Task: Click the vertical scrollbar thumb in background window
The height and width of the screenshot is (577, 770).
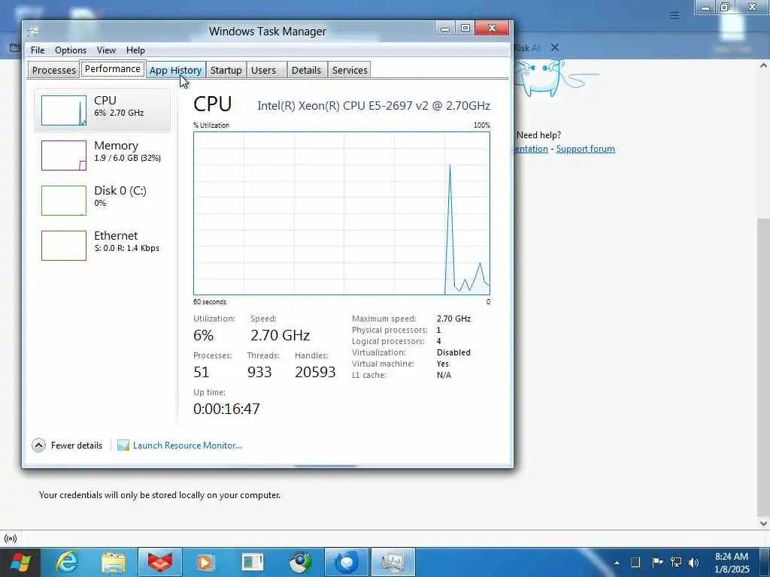Action: tap(764, 366)
